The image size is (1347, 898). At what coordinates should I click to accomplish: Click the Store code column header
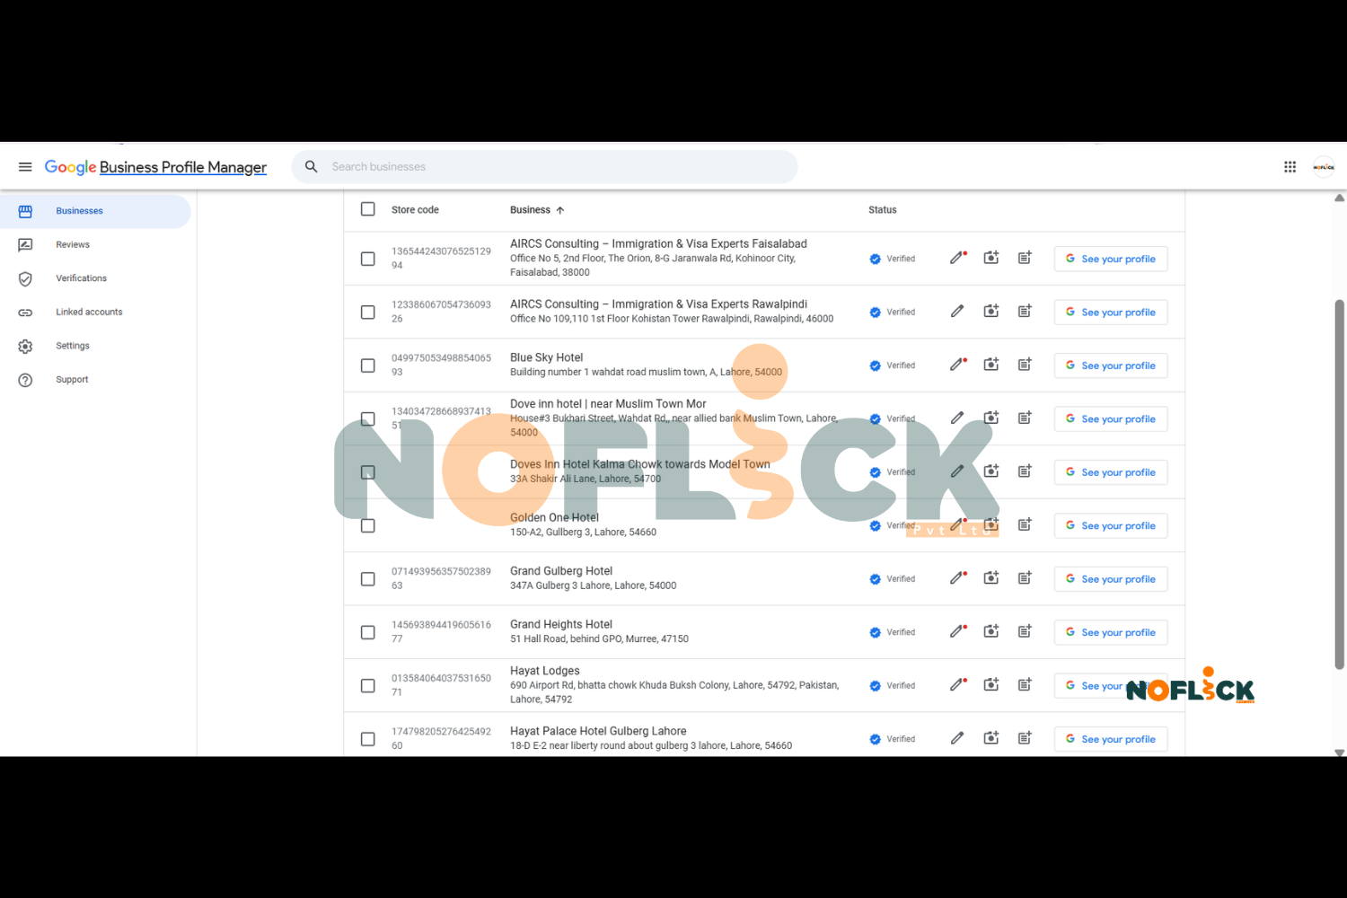click(415, 210)
